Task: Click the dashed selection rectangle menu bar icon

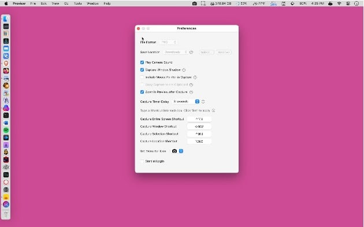Action: click(x=203, y=3)
